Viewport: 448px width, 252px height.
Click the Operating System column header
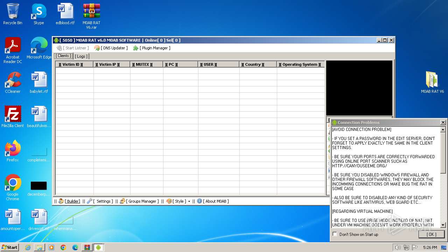tap(301, 64)
